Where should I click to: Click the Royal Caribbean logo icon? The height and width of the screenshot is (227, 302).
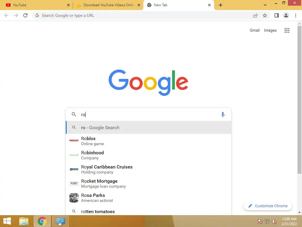point(74,169)
